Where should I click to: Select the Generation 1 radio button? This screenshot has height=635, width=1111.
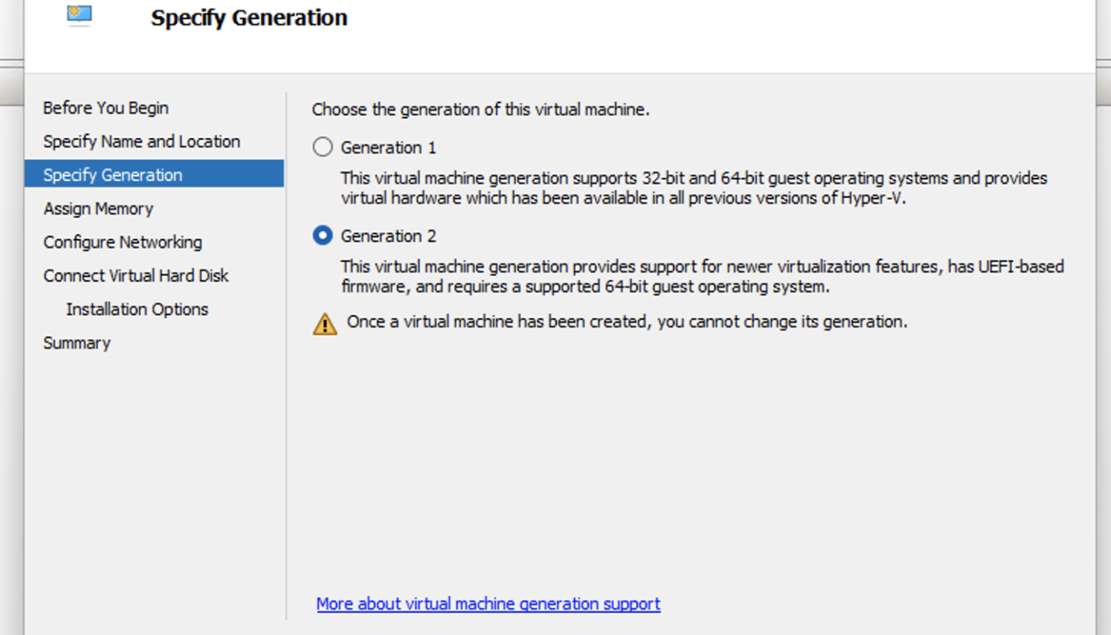tap(322, 148)
